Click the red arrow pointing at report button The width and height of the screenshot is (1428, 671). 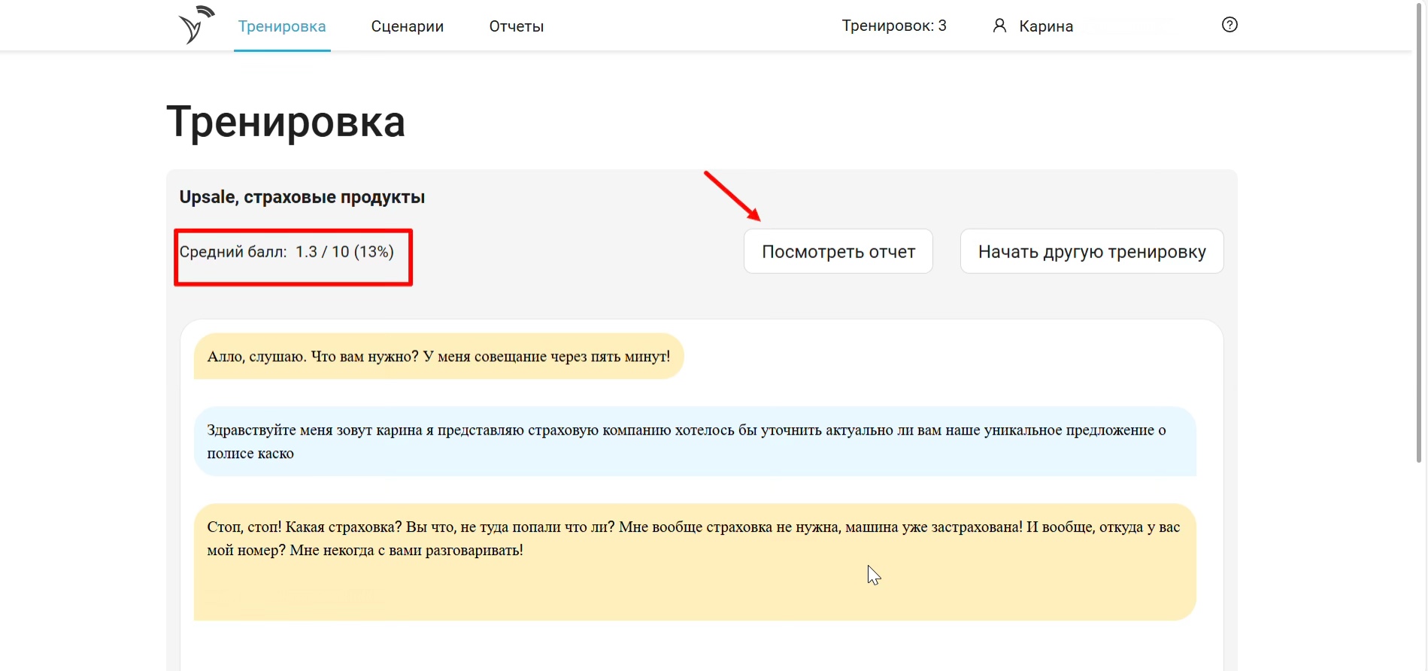[732, 196]
